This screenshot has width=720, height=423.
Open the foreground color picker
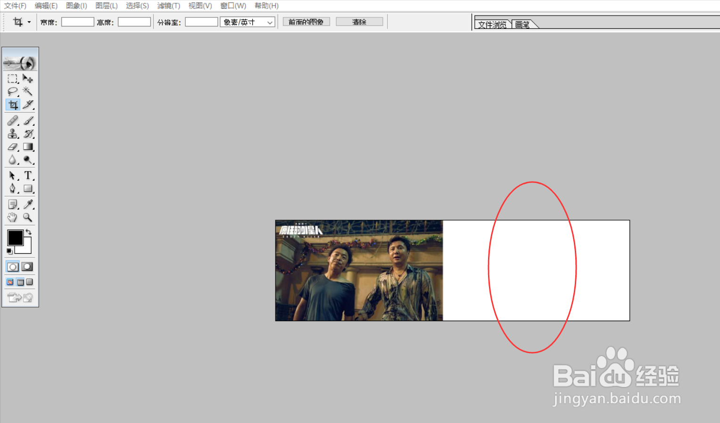pos(15,238)
